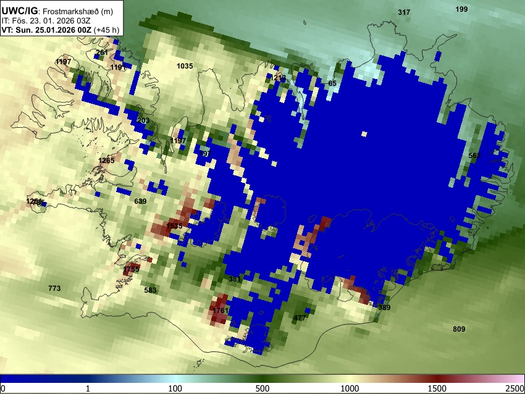Click the map value label '261'
Screen dimensions: 525x394
click(102, 52)
